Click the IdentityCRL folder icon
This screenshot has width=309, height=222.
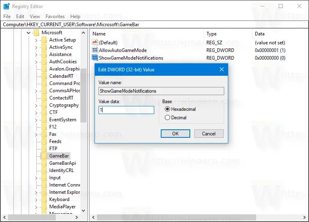tap(44, 170)
